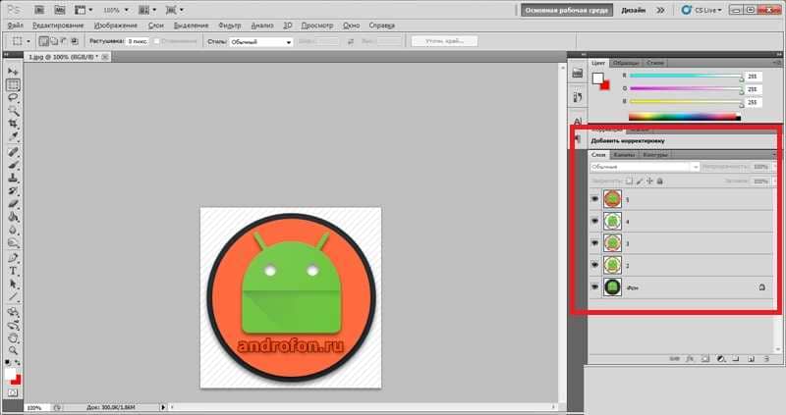Select the Lasso tool

(x=13, y=97)
